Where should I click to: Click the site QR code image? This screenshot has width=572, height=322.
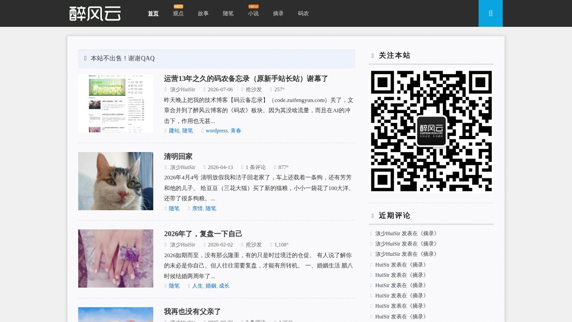431,131
